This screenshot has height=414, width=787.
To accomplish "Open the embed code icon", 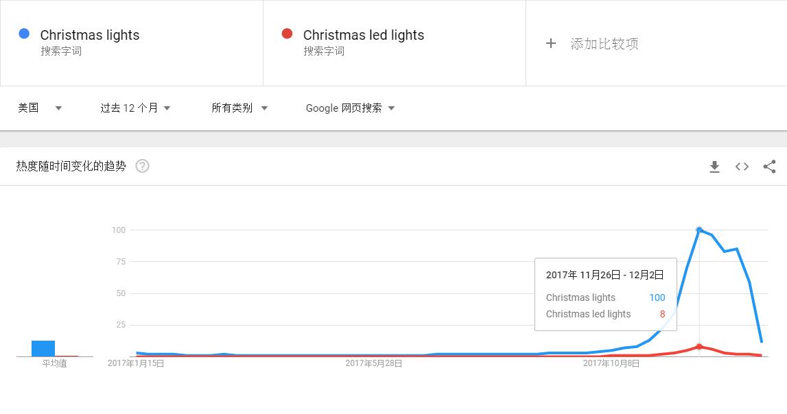I will point(741,166).
